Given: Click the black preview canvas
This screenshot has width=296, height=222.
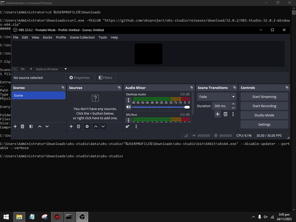Looking at the screenshot, I should 148,54.
